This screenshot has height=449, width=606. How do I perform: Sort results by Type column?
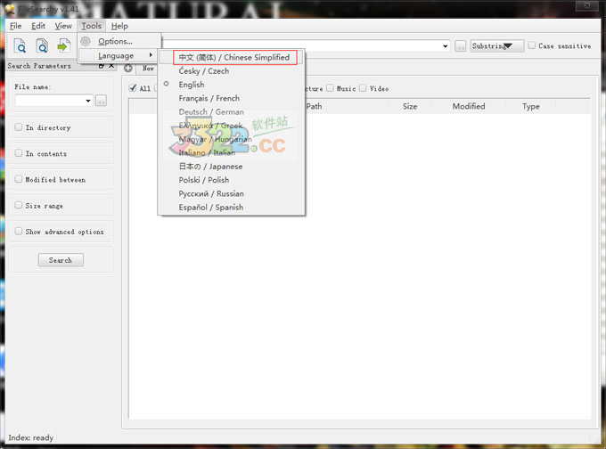530,106
